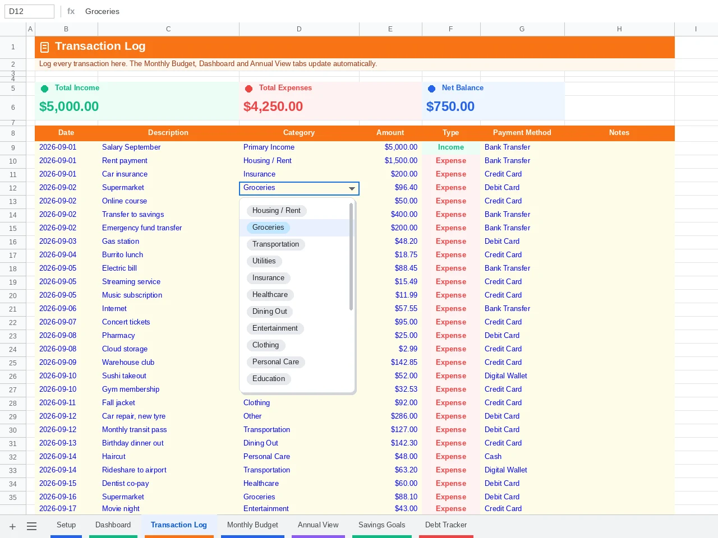Viewport: 718px width, 538px height.
Task: Click the Cash payment method cell
Action: pyautogui.click(x=522, y=457)
